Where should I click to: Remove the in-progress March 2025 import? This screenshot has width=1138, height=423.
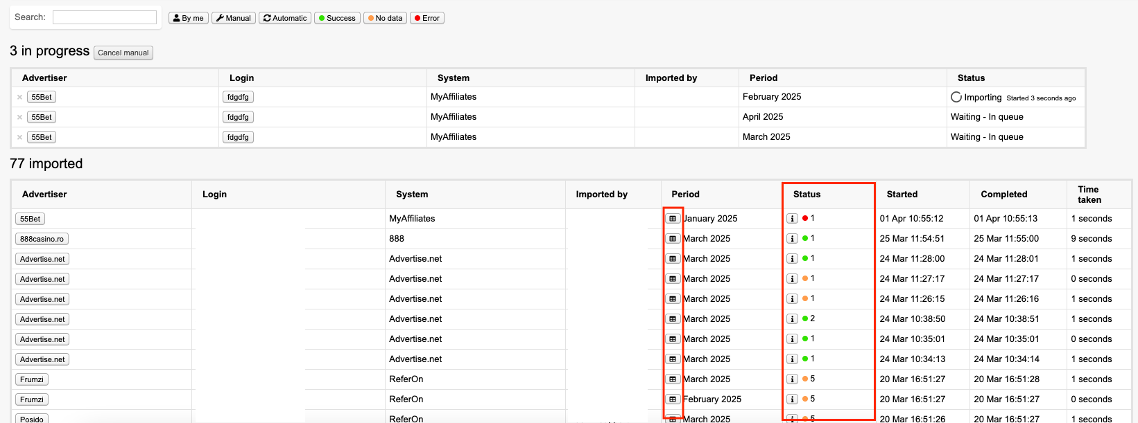tap(19, 138)
